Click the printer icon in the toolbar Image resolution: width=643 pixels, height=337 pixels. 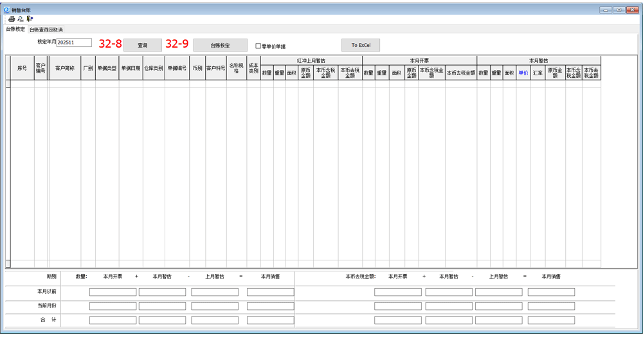pos(12,19)
